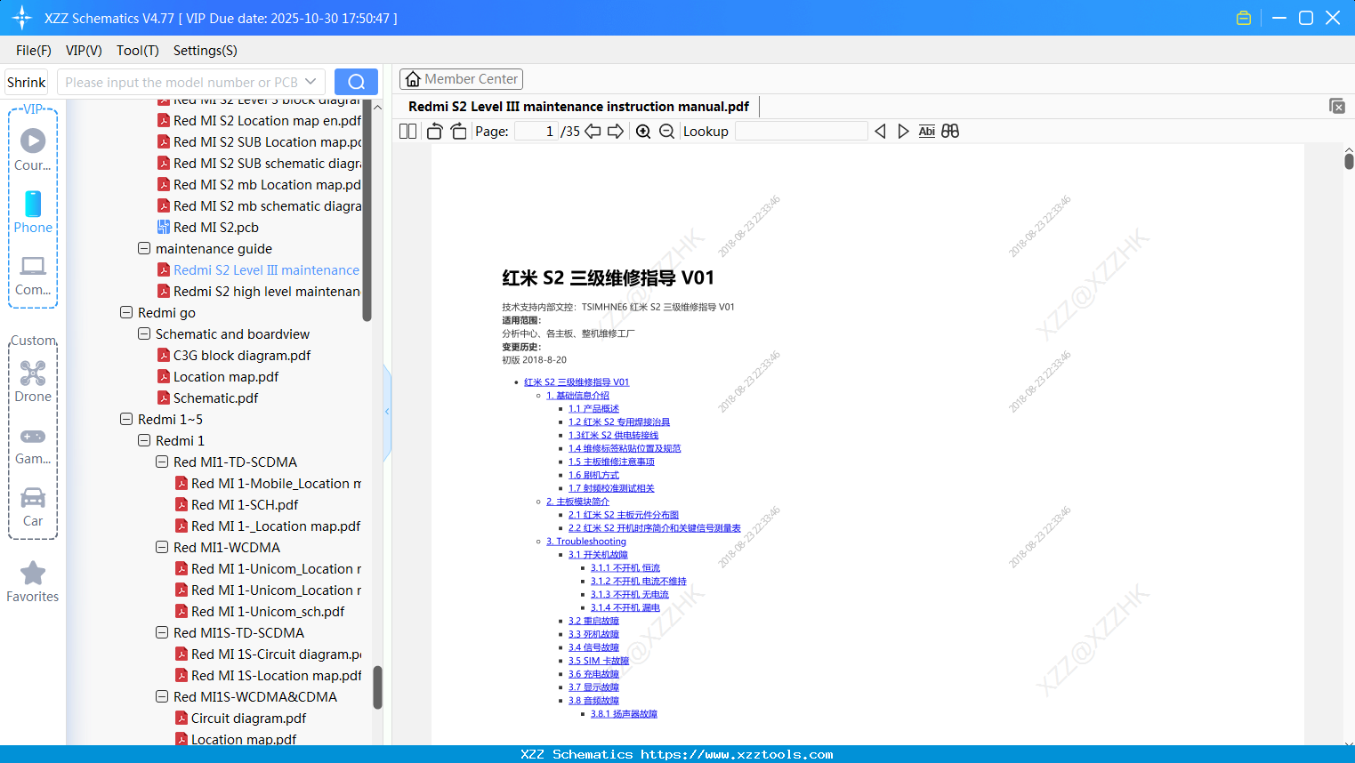Click the page number input field
This screenshot has height=763, width=1355.
536,132
